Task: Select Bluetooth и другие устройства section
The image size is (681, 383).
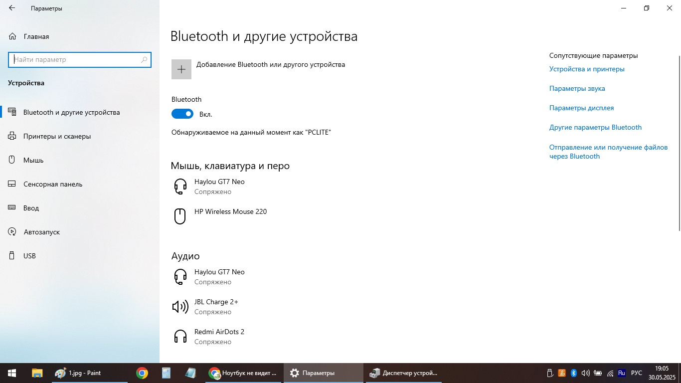Action: (80, 112)
